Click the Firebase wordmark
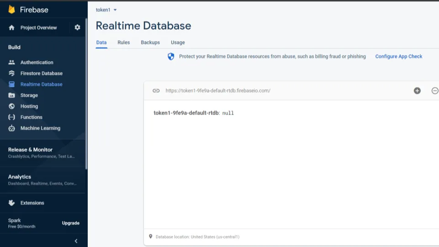The image size is (439, 247). [34, 10]
